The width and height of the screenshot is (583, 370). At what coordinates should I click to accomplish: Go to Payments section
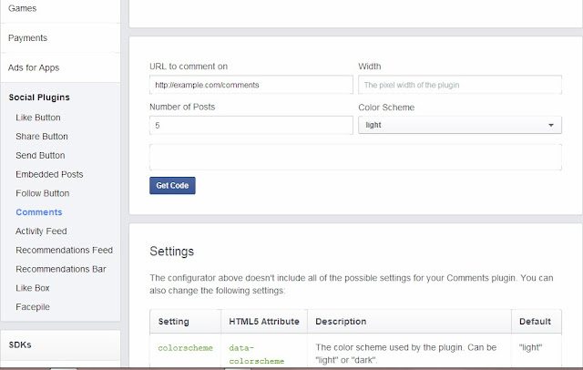point(28,38)
